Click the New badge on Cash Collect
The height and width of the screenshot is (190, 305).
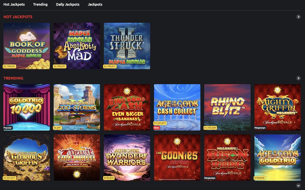[x=156, y=128]
